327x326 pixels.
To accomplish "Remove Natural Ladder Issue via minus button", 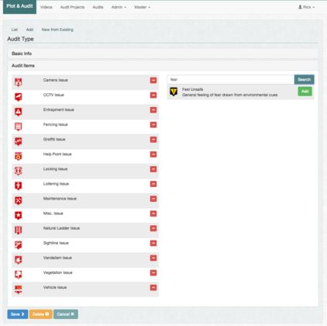I will coord(153,228).
